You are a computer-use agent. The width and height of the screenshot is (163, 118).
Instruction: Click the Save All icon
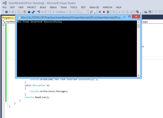coord(33,12)
